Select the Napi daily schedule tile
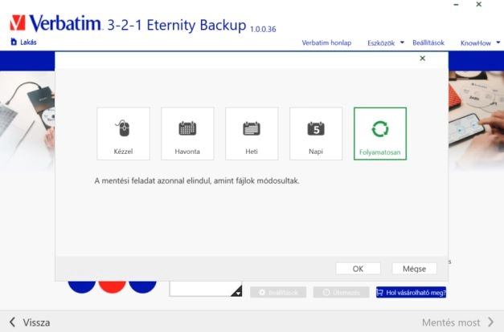Viewport: 504px width, 332px height. point(316,133)
